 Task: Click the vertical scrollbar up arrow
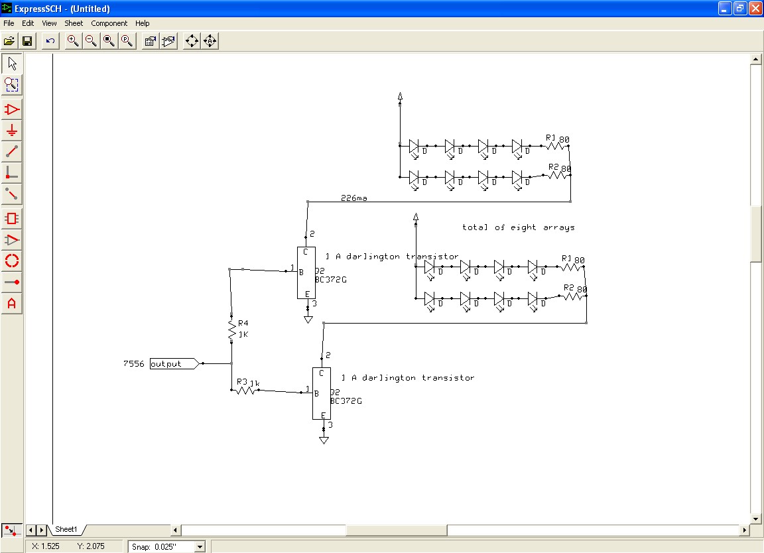(756, 59)
